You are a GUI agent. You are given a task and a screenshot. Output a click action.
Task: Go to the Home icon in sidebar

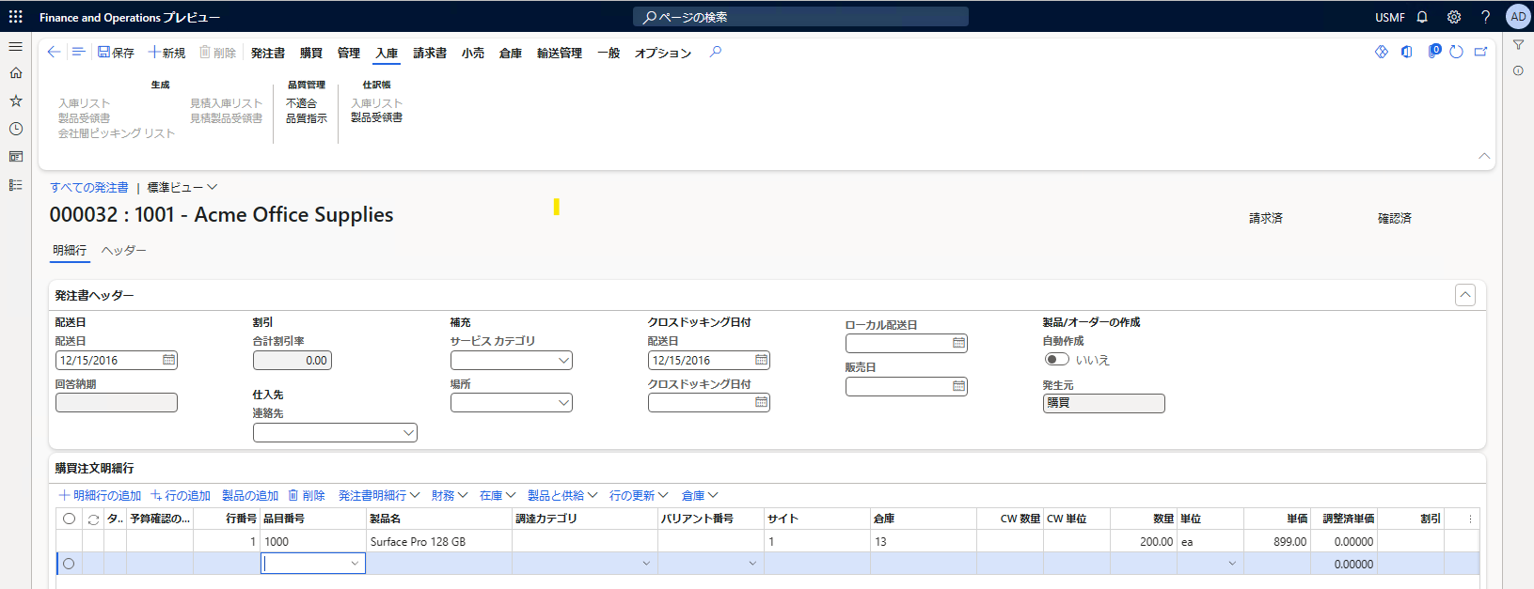pyautogui.click(x=16, y=73)
